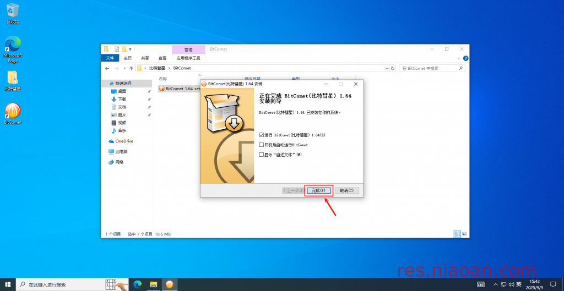Viewport: 564px width, 291px height.
Task: Select the 管理 contextual tab header
Action: [188, 50]
